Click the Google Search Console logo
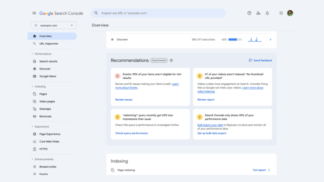 click(x=61, y=13)
